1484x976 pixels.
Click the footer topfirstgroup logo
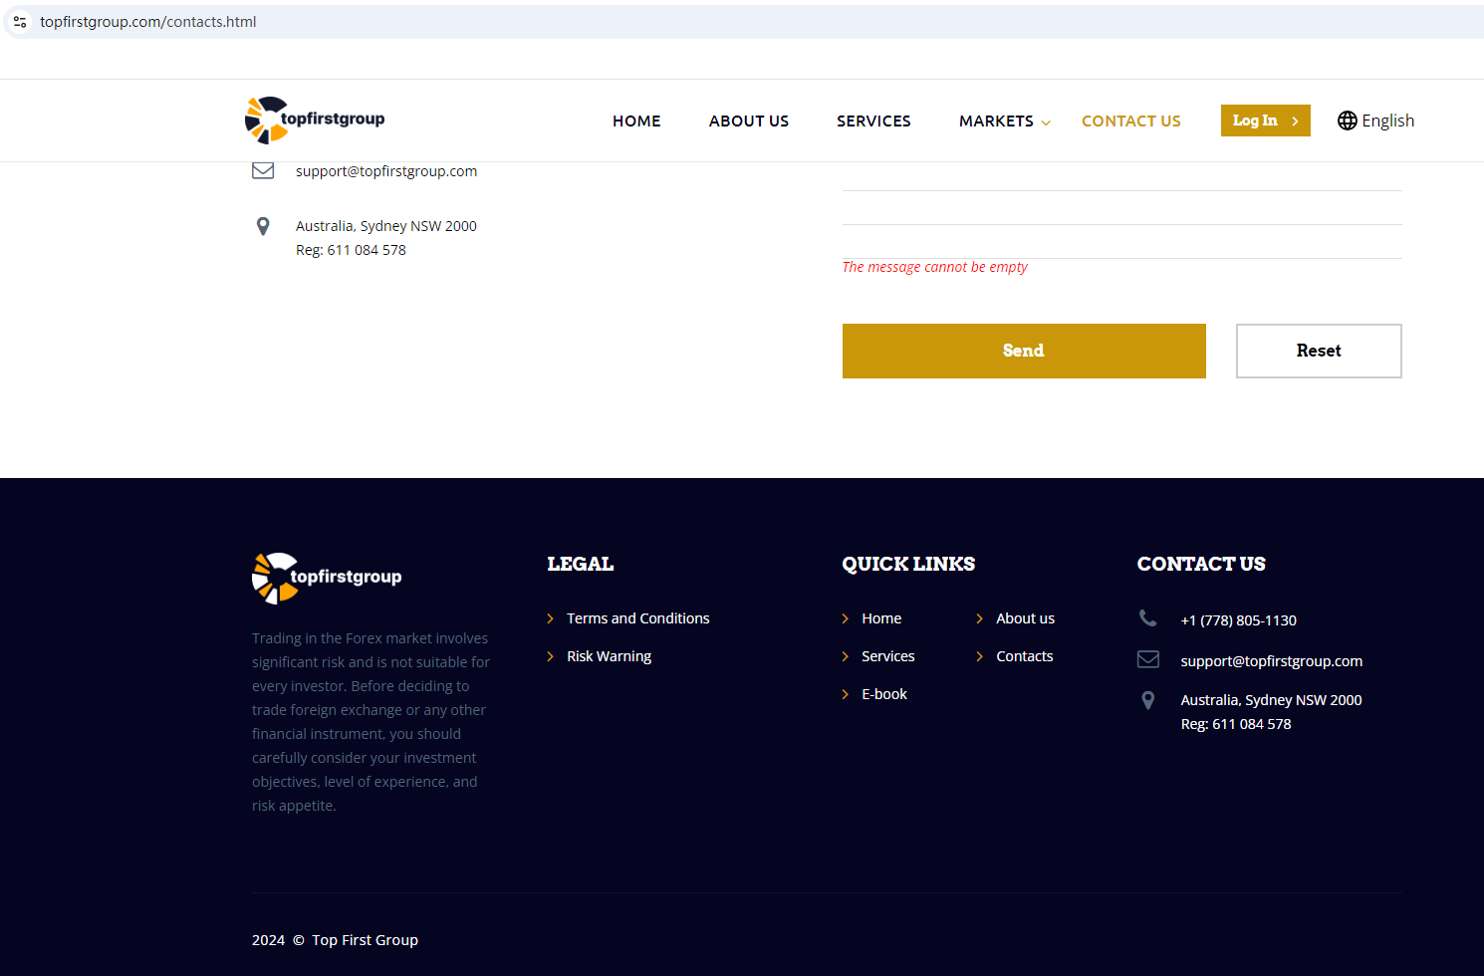pyautogui.click(x=327, y=579)
